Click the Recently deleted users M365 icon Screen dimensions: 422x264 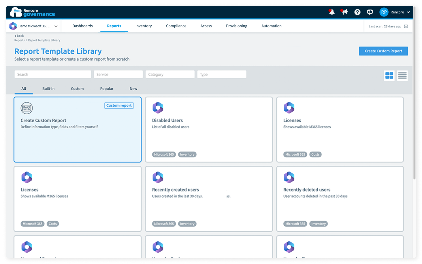point(289,177)
